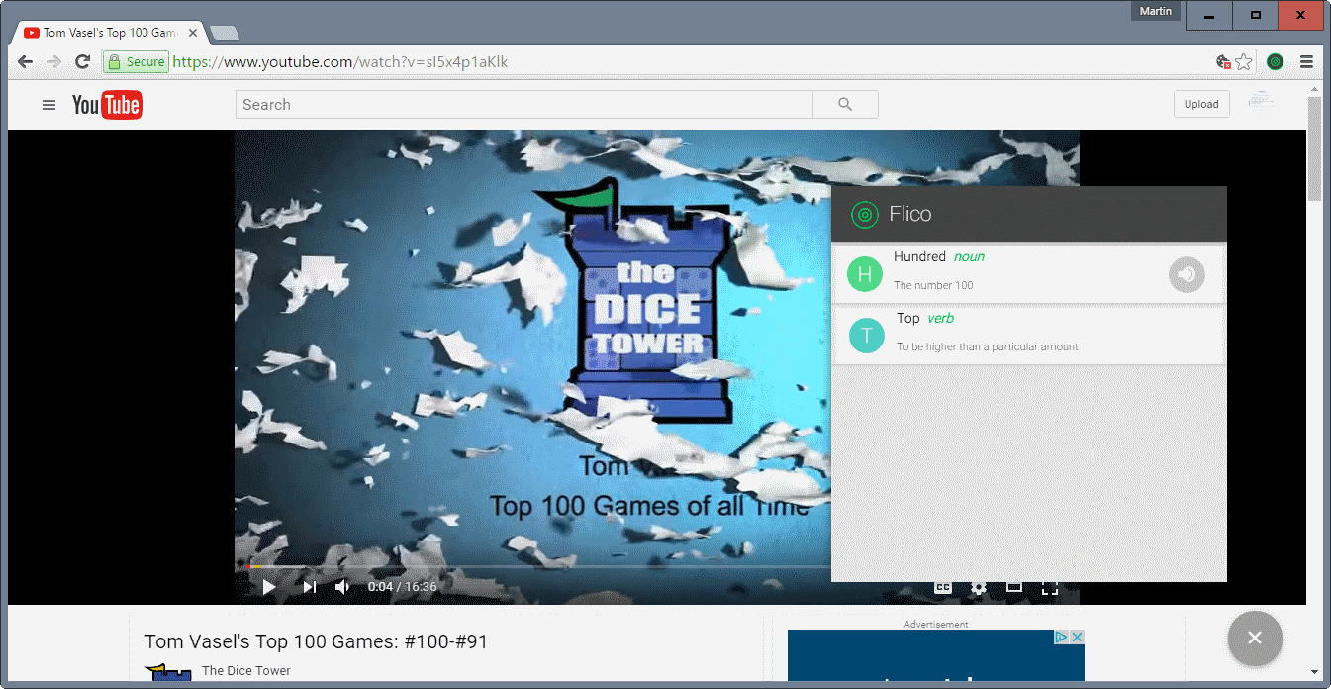1331x689 pixels.
Task: Select the teal T avatar for Top
Action: coord(867,336)
